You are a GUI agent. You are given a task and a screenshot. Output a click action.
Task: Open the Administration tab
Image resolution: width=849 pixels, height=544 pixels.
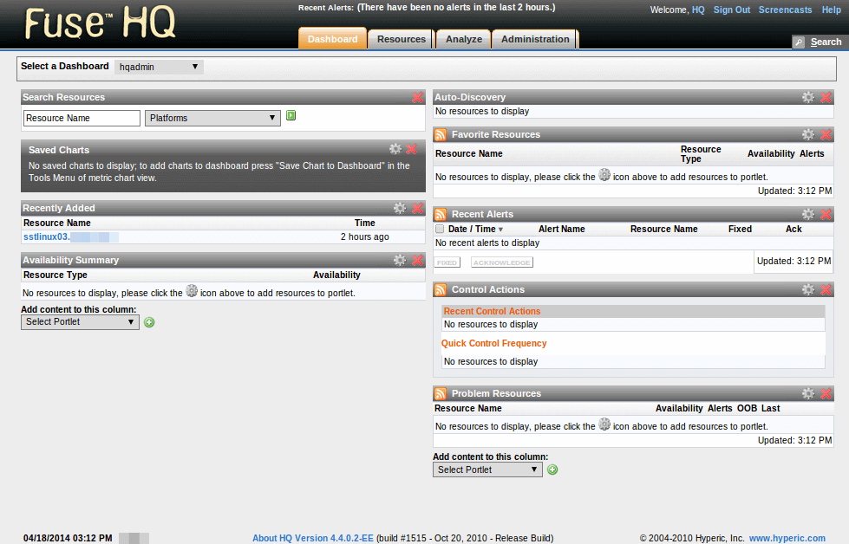(x=535, y=39)
